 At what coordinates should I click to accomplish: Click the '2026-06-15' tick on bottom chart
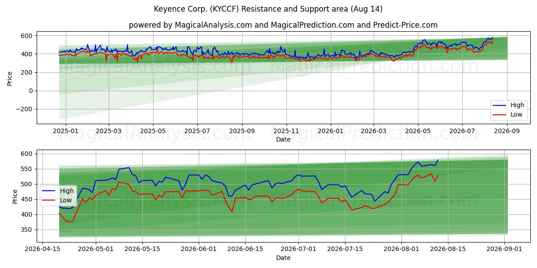[245, 249]
